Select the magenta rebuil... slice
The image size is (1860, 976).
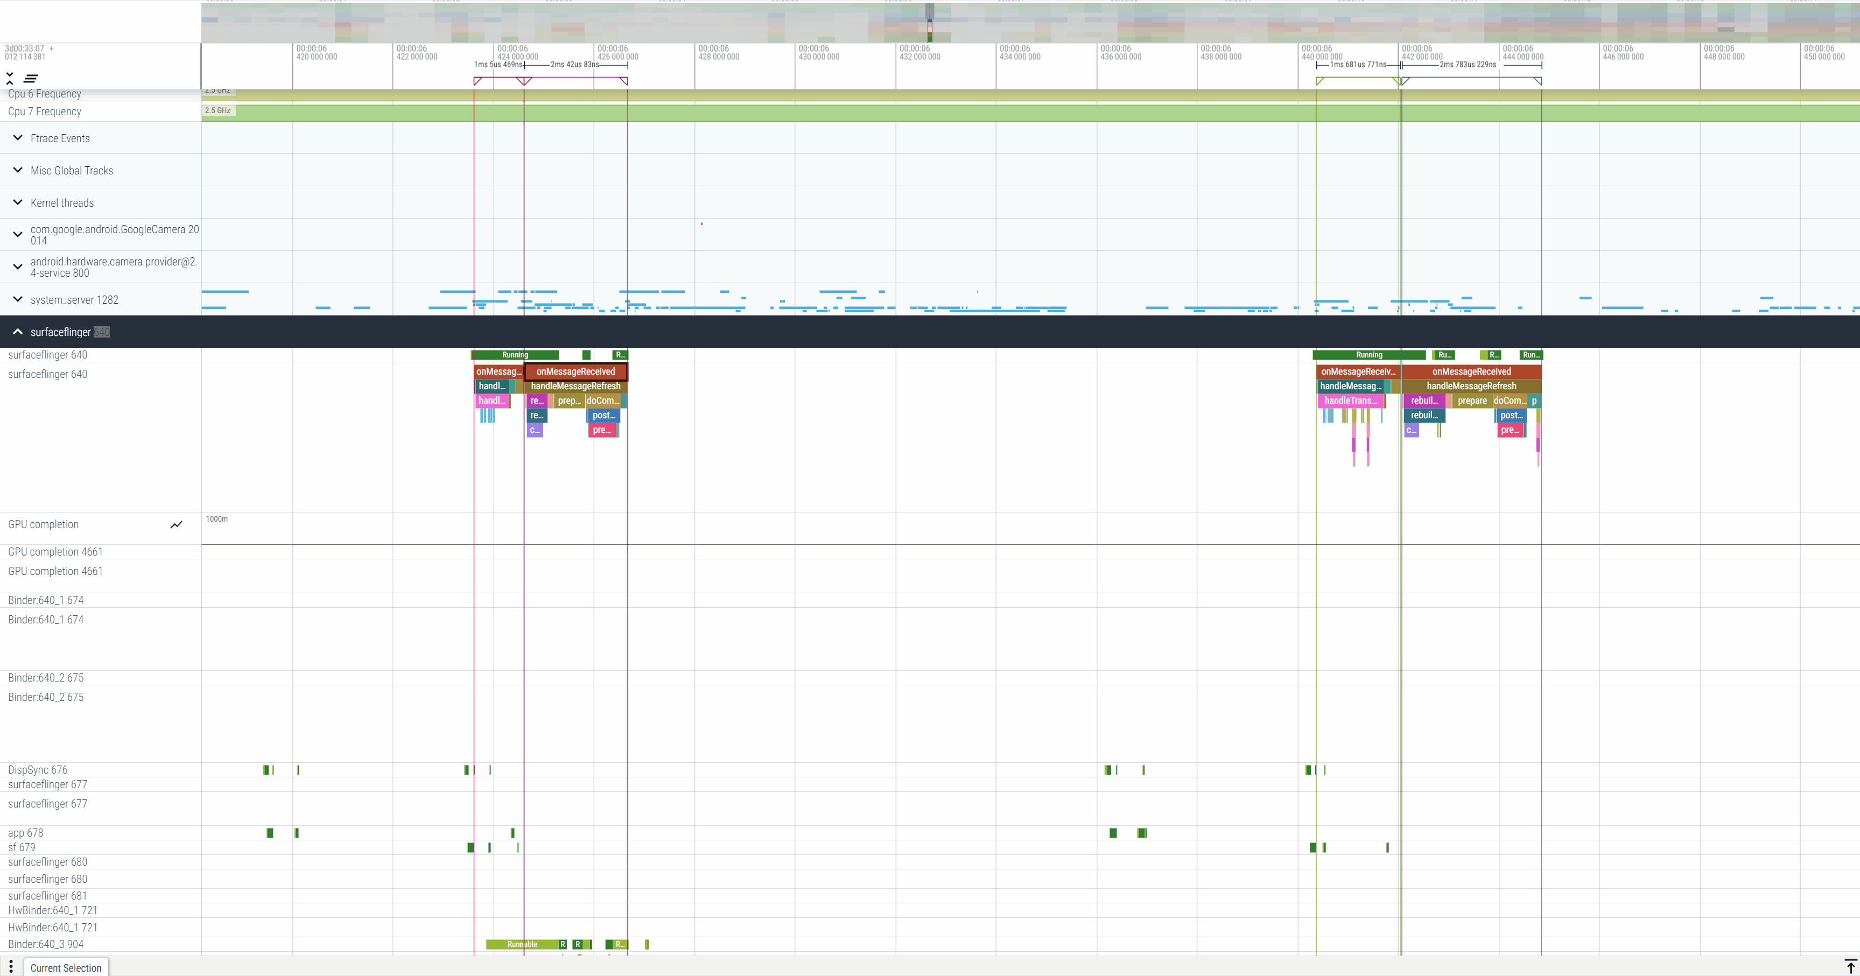pyautogui.click(x=1424, y=401)
